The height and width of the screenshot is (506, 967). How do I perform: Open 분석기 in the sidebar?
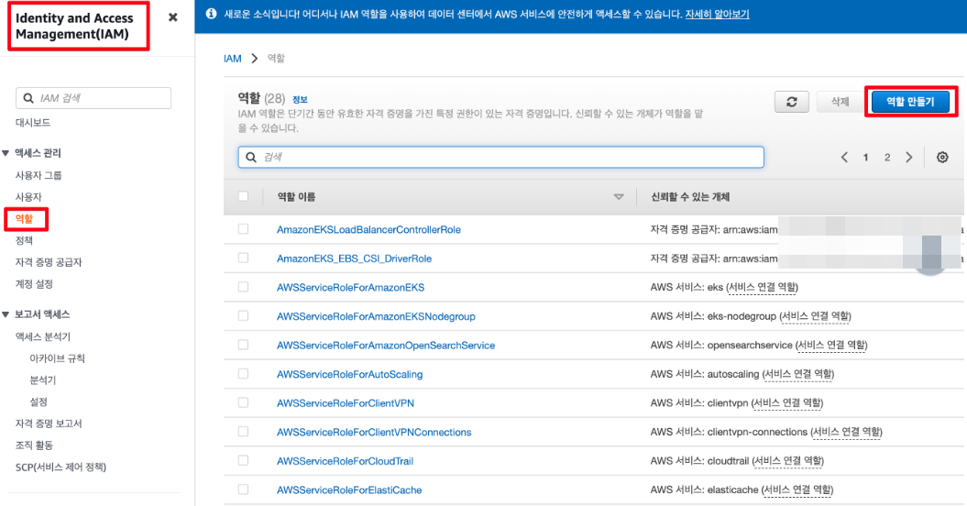coord(42,380)
